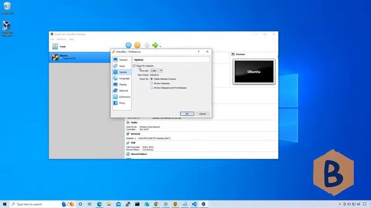Image resolution: width=371 pixels, height=208 pixels.
Task: Click the USB section icon
Action: point(128,143)
